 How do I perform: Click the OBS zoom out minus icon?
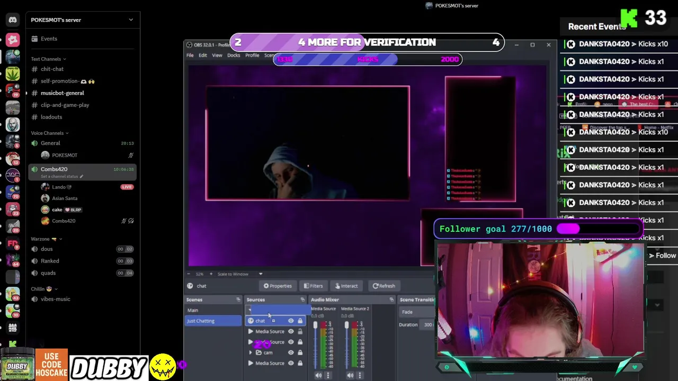click(190, 274)
